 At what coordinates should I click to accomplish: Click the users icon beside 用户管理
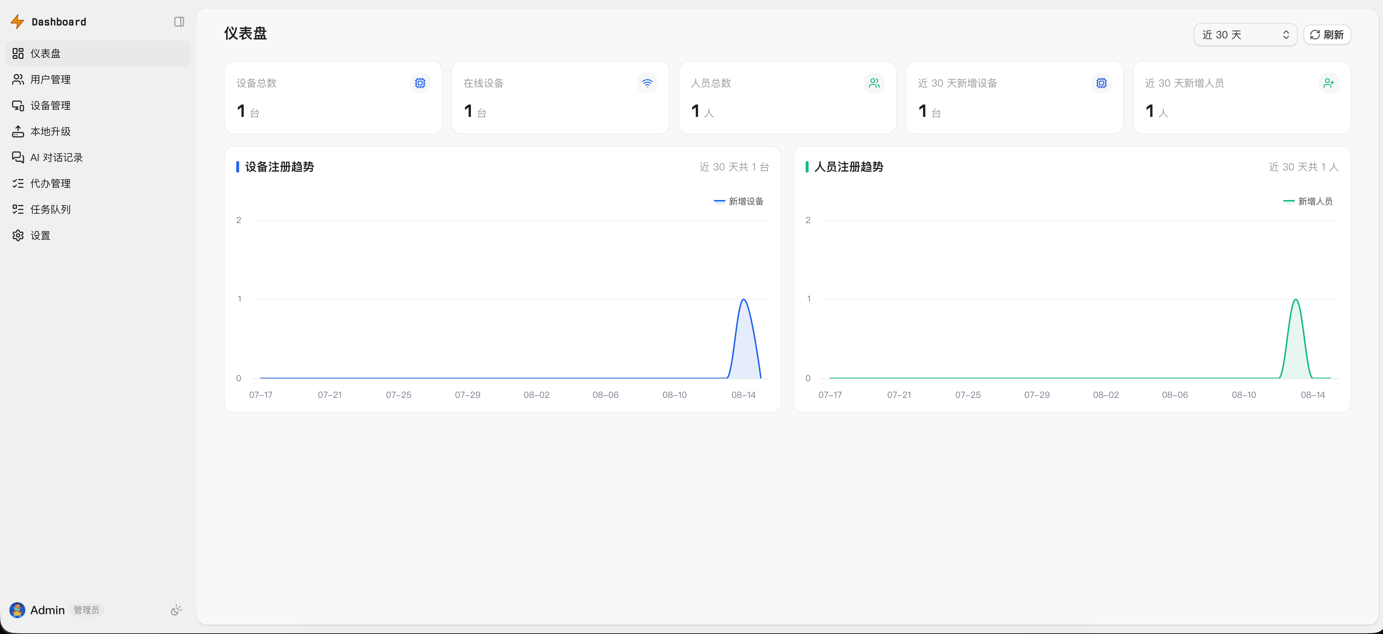point(18,79)
